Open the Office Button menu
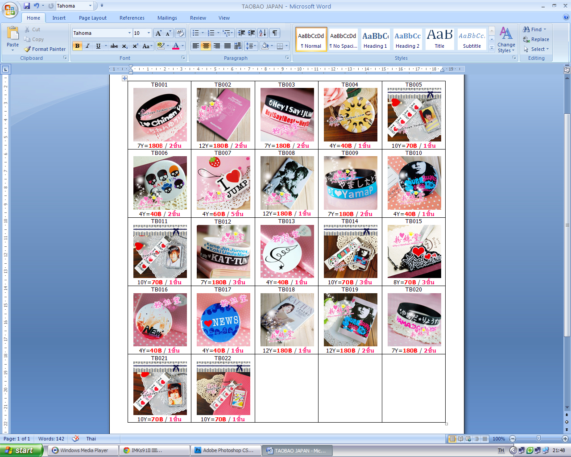 click(x=10, y=10)
